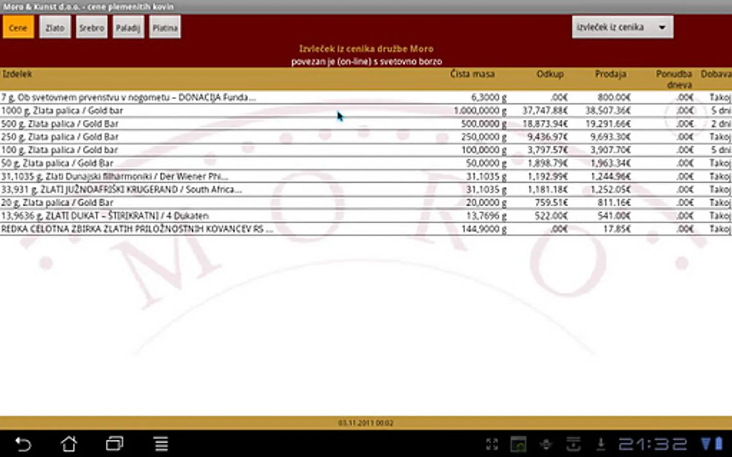Select the 'Čista masa' column header
The height and width of the screenshot is (457, 732).
point(472,74)
